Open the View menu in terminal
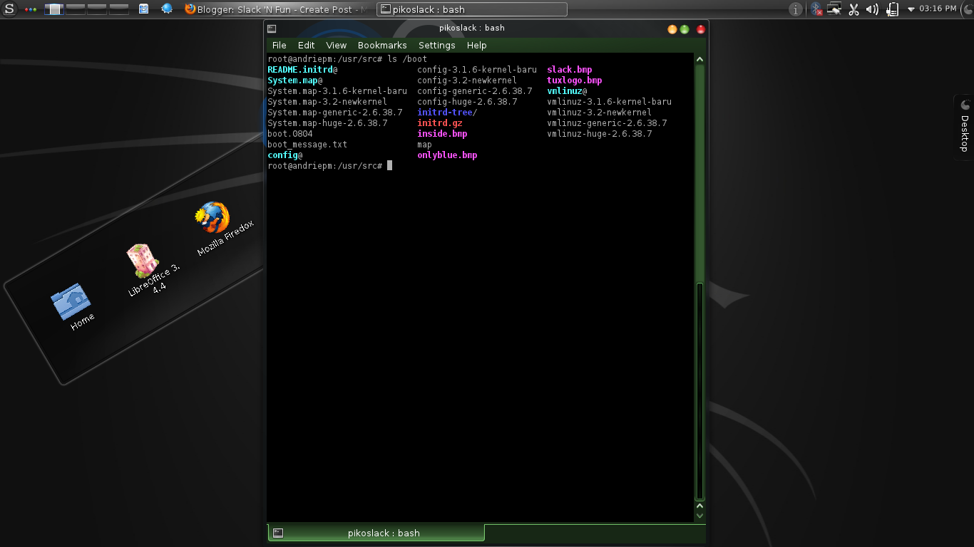The height and width of the screenshot is (547, 974). [337, 45]
